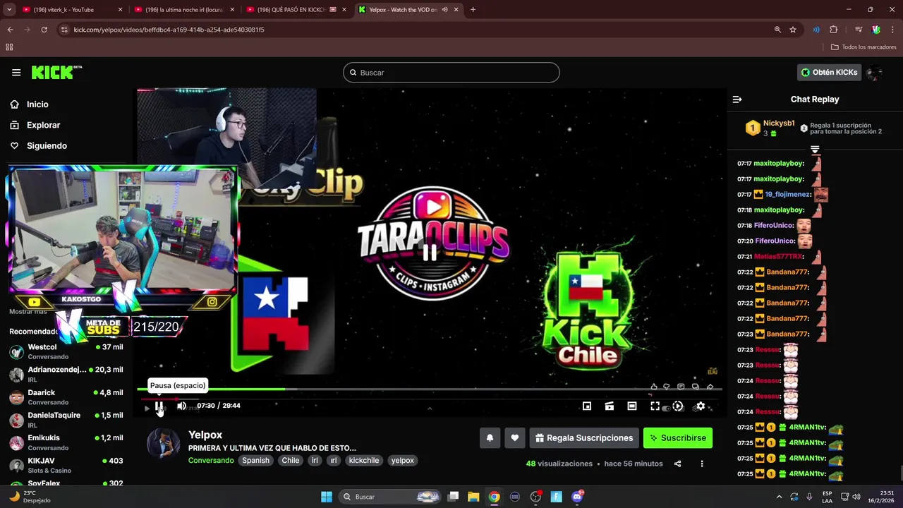Open player settings gear
Screen dimensions: 903x508
tap(700, 406)
